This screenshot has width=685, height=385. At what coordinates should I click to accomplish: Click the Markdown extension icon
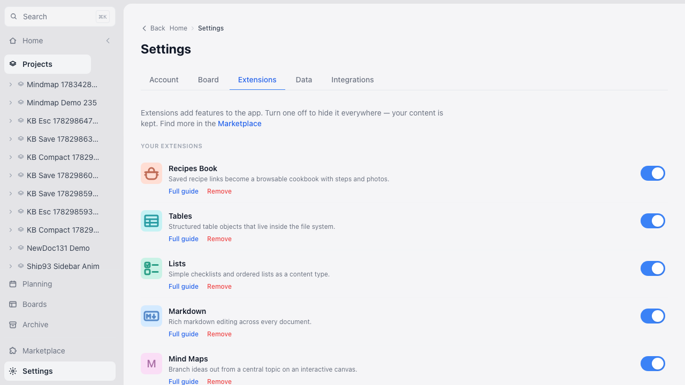151,316
